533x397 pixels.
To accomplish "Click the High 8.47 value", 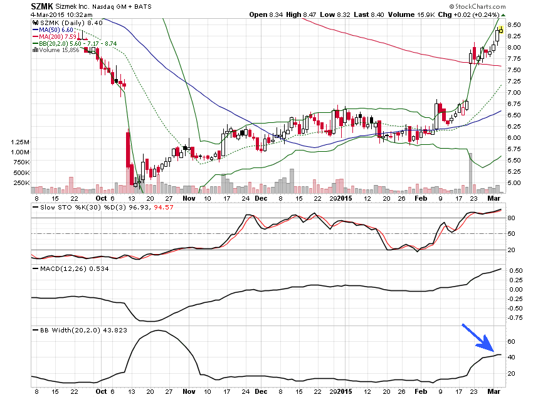I will pos(301,14).
